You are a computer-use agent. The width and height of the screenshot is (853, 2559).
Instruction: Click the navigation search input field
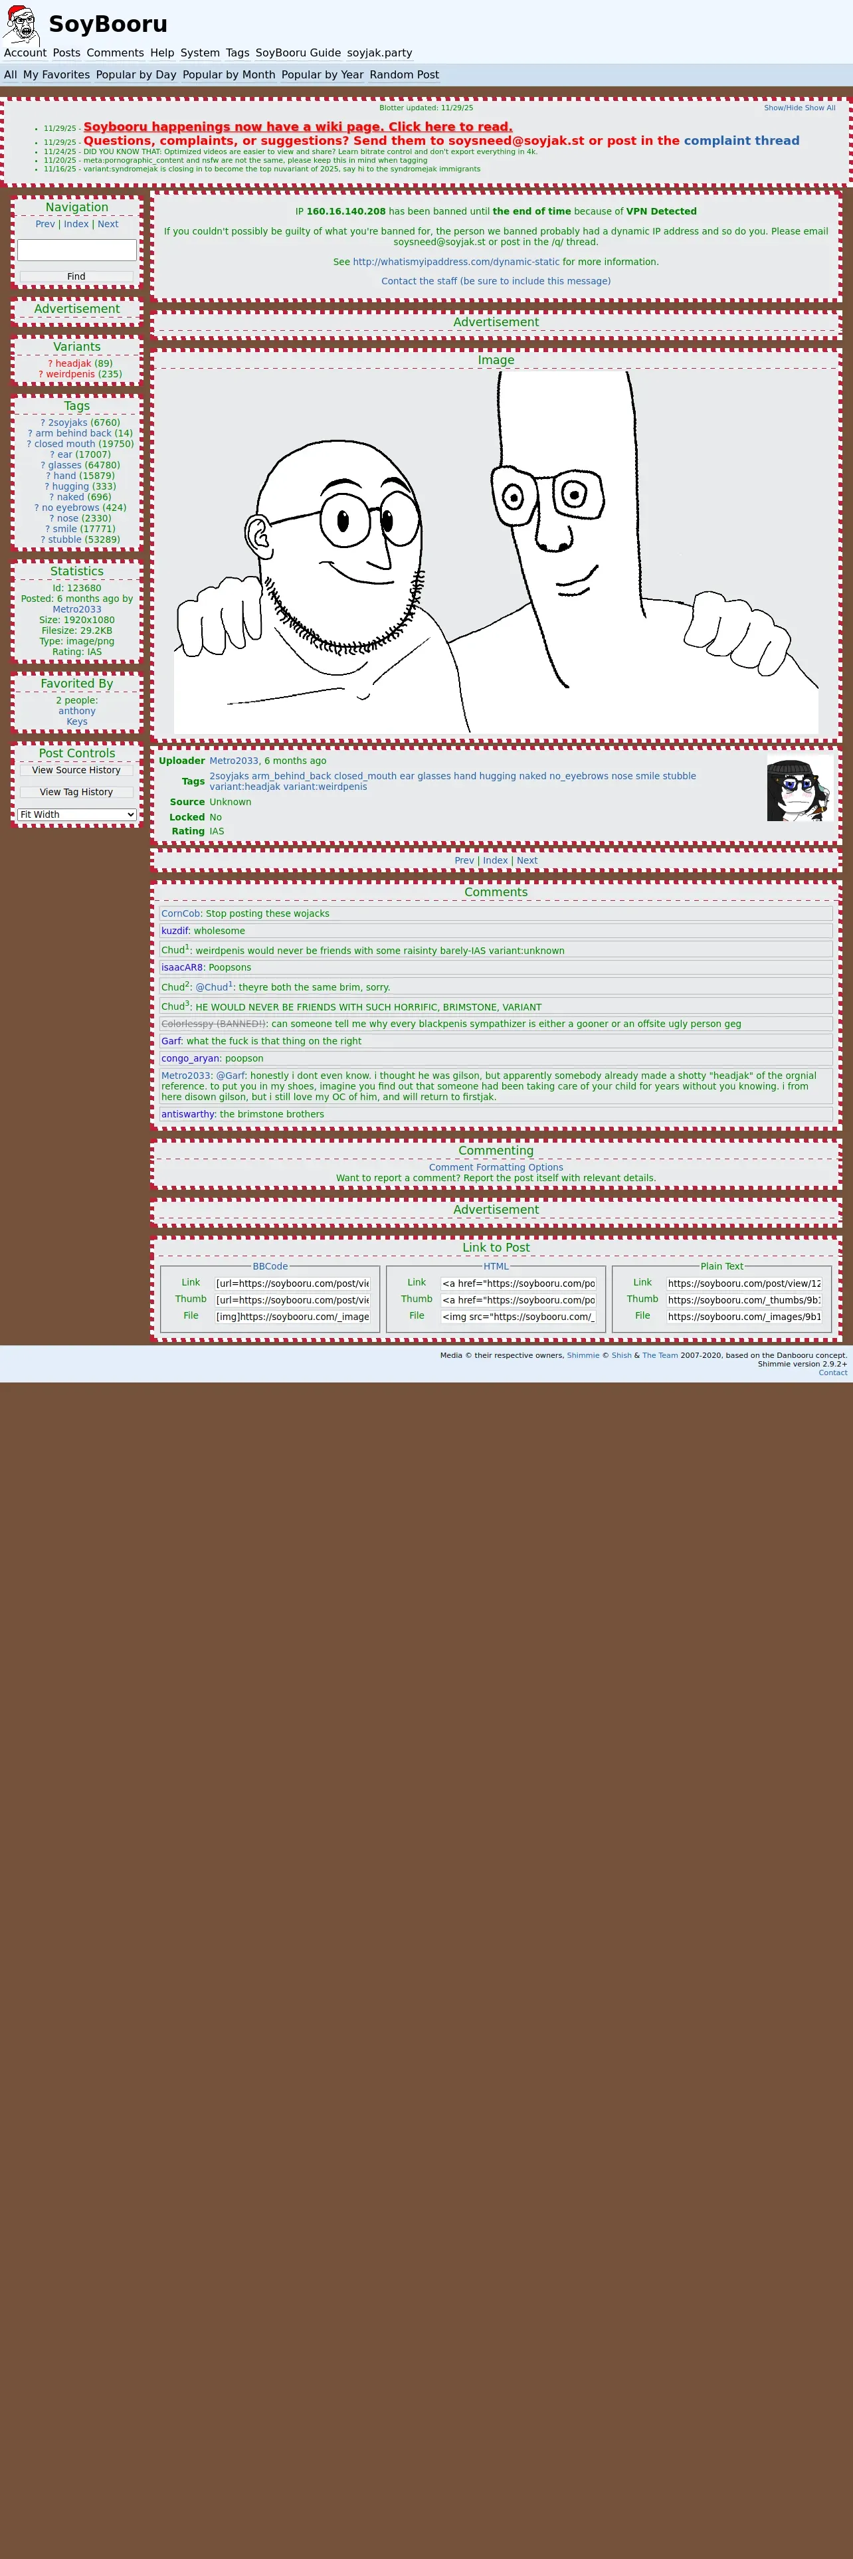click(76, 249)
